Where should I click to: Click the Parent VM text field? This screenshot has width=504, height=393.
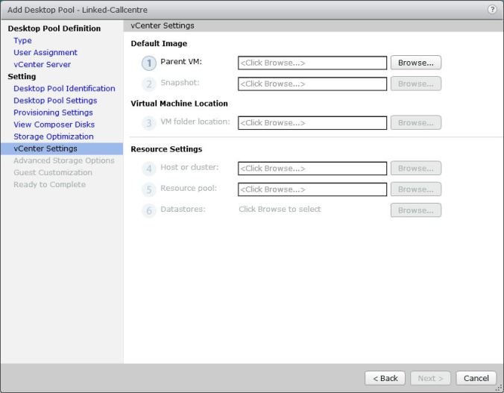(312, 63)
